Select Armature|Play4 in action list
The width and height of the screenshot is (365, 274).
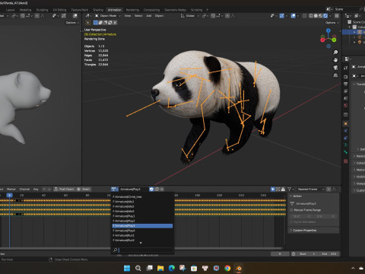coord(142,231)
